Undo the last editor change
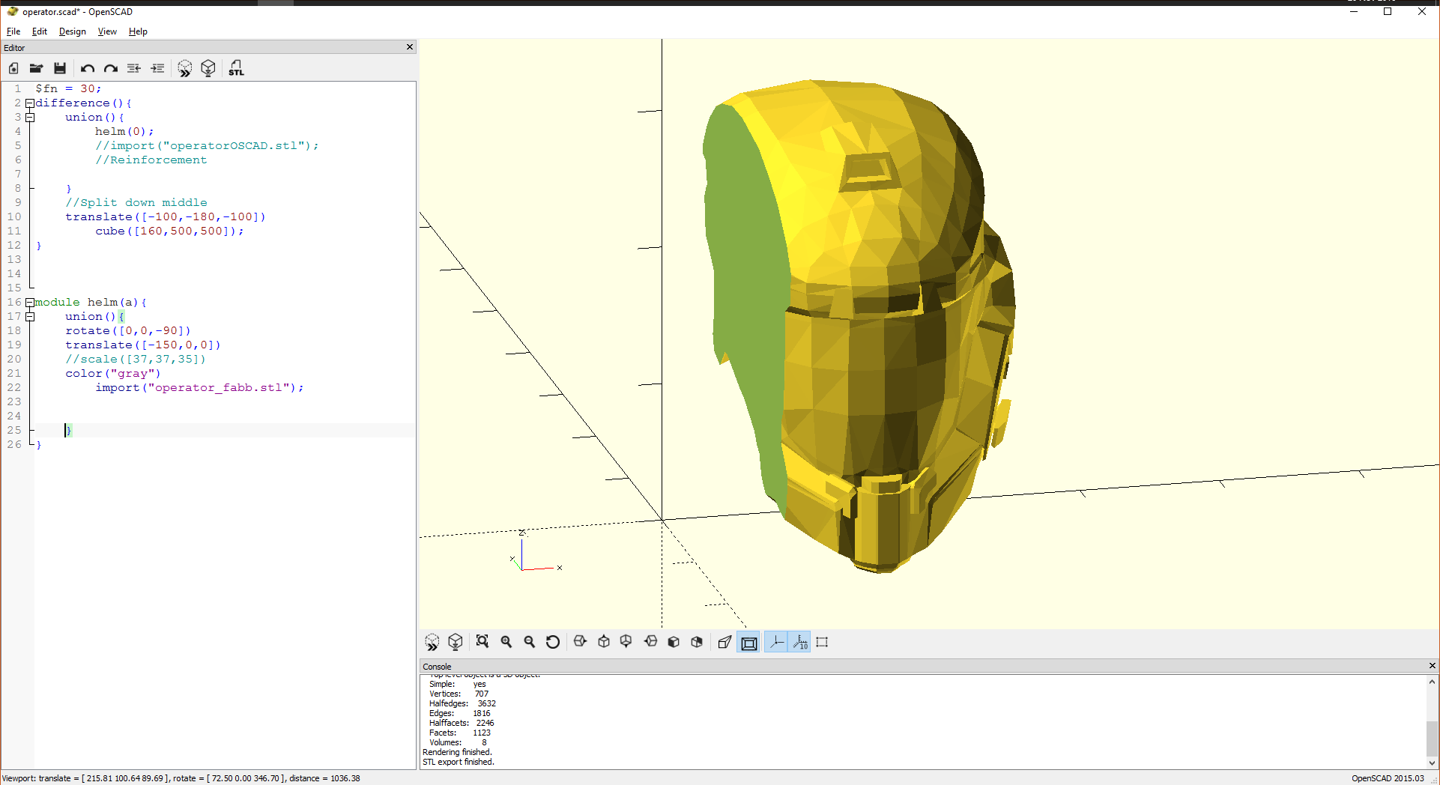Image resolution: width=1440 pixels, height=785 pixels. coord(88,68)
